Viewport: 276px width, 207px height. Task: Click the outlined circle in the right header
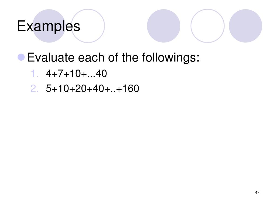(x=208, y=26)
